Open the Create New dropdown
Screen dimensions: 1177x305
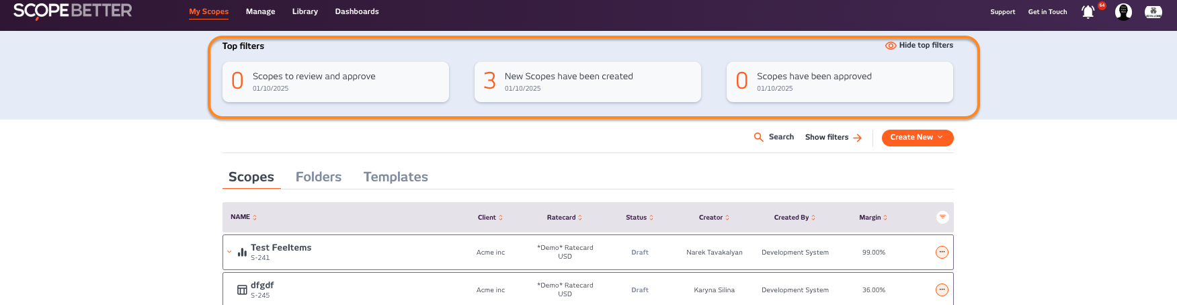click(x=917, y=138)
